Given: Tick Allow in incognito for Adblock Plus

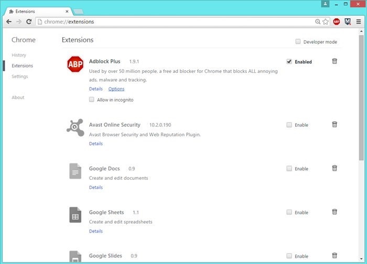Looking at the screenshot, I should coord(92,100).
